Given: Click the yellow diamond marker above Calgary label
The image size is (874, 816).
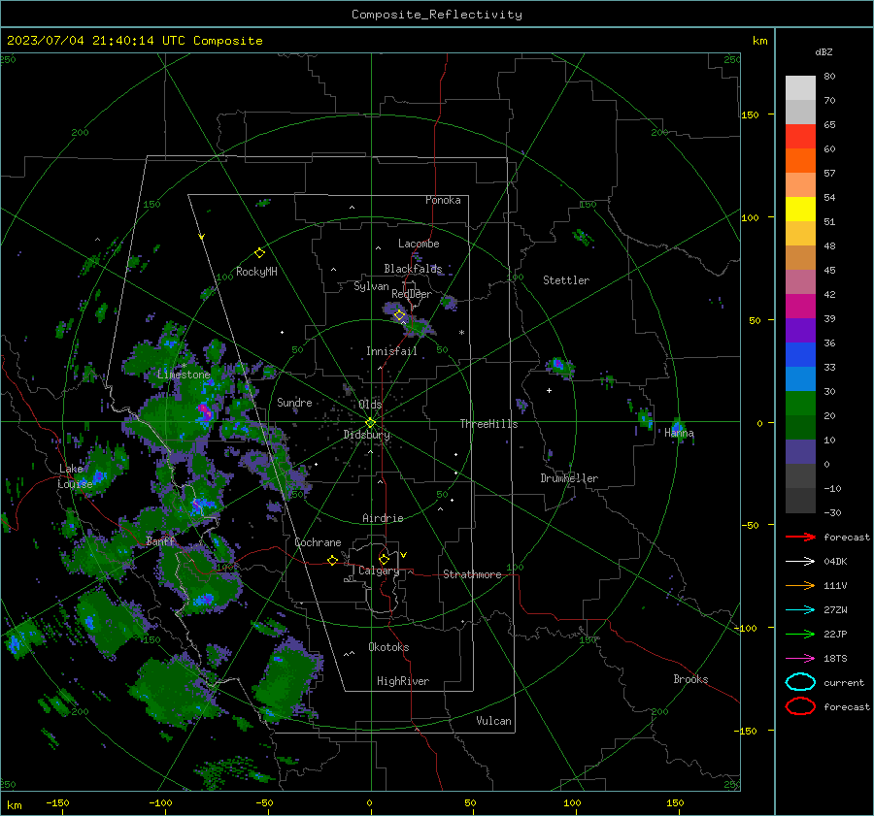Looking at the screenshot, I should 384,559.
